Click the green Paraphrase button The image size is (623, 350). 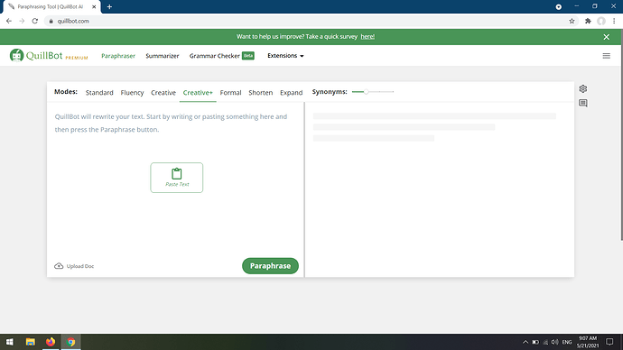coord(270,266)
